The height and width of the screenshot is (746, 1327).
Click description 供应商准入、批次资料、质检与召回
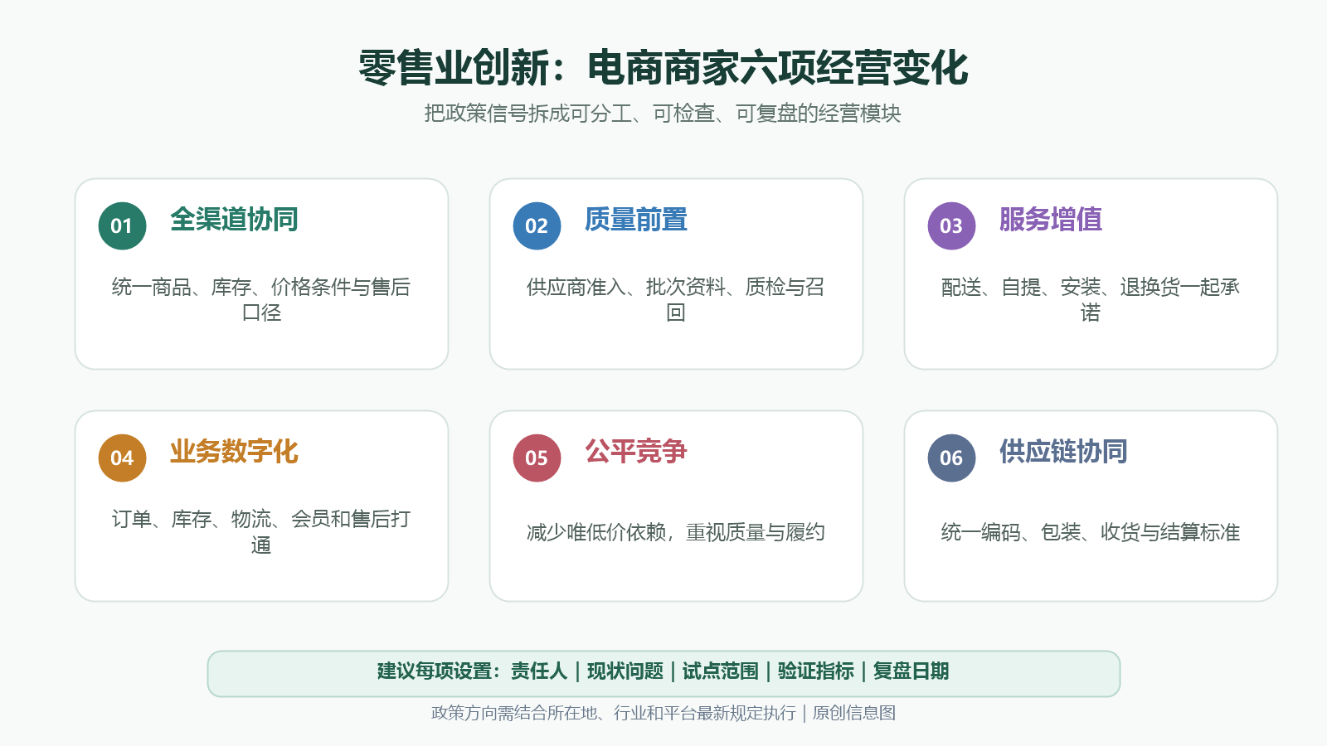tap(676, 299)
